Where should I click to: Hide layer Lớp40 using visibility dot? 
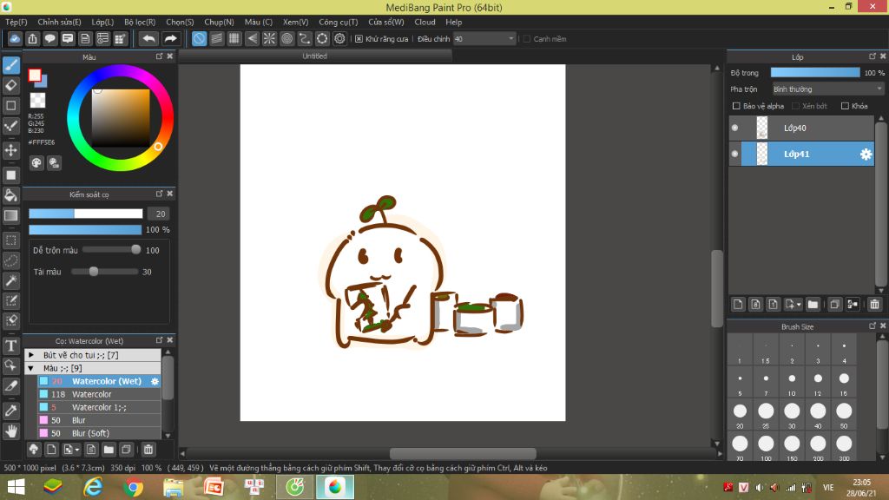tap(734, 128)
